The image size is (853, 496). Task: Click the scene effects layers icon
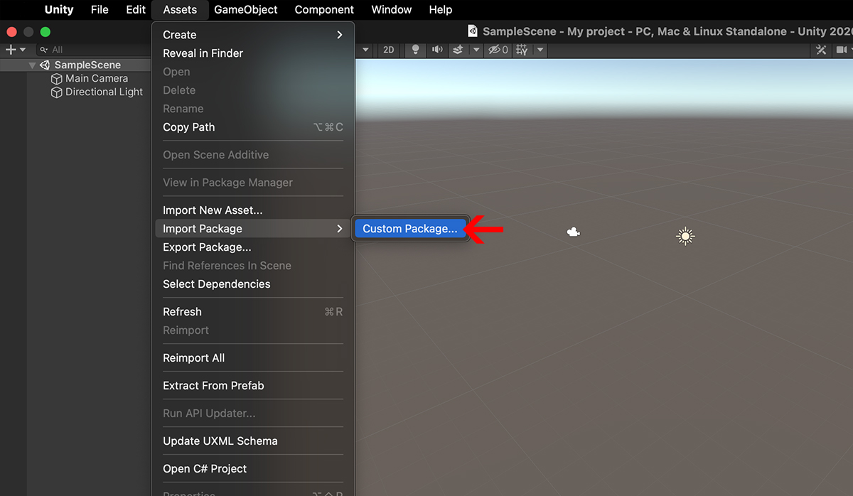pyautogui.click(x=458, y=50)
